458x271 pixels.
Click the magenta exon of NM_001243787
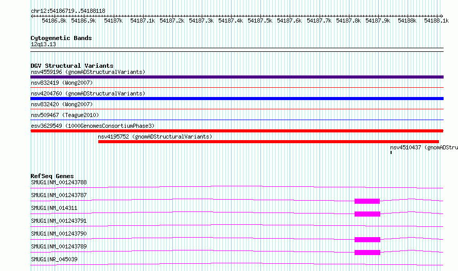pyautogui.click(x=367, y=201)
